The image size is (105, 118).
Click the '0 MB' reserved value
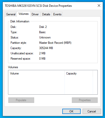(42, 59)
